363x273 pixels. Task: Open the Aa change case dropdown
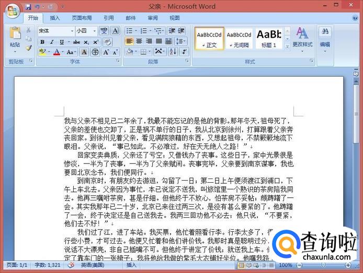pyautogui.click(x=71, y=52)
